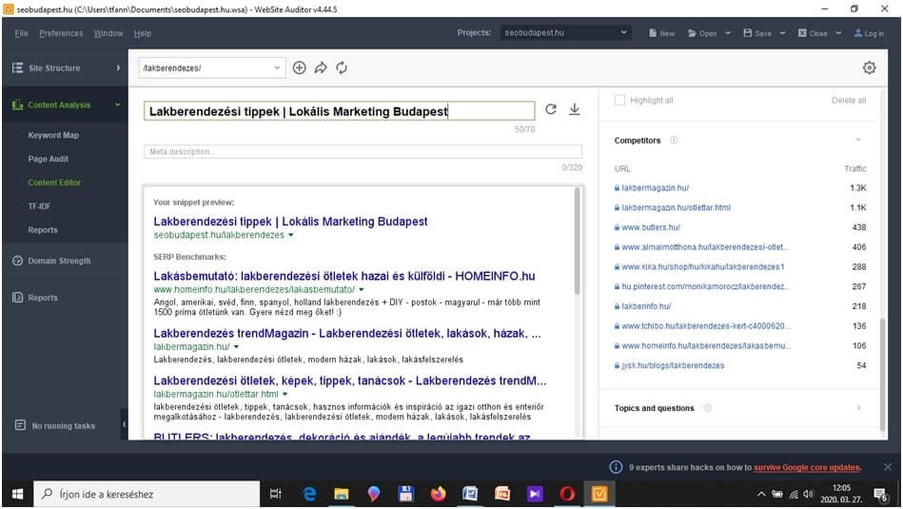The image size is (903, 509).
Task: Open competitor www.butlers.hu/ link
Action: point(651,227)
